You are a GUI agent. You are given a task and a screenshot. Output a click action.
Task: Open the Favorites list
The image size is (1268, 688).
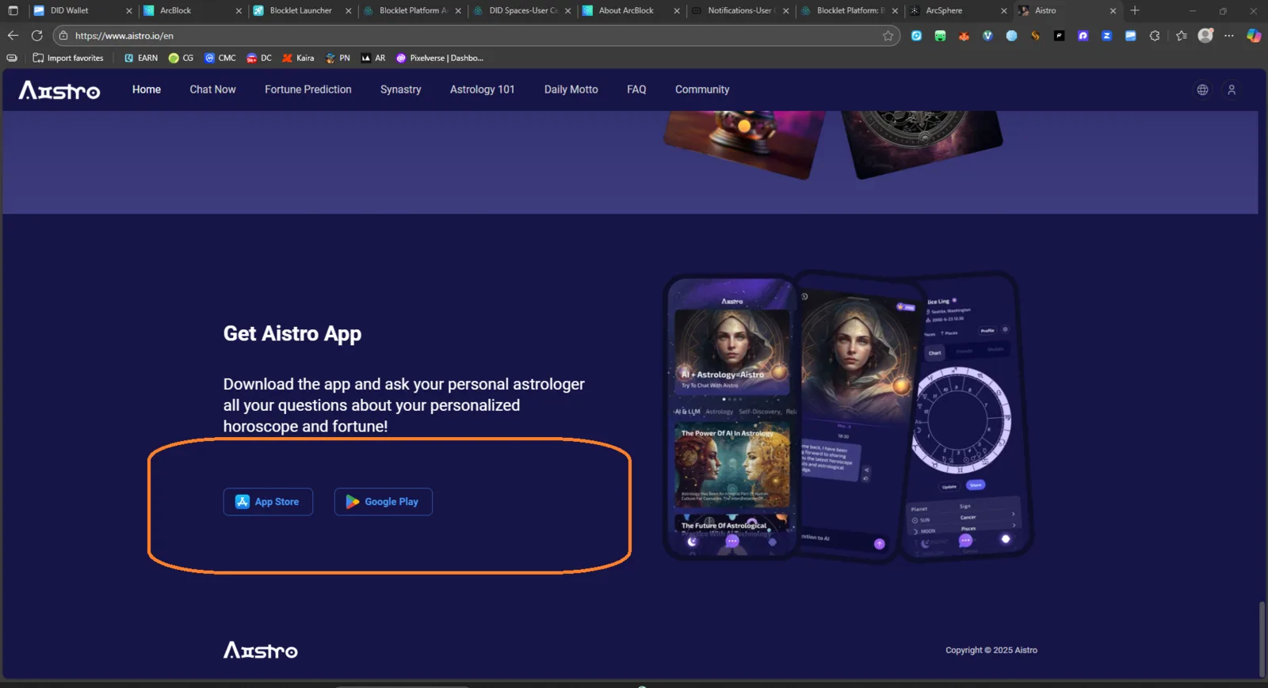click(x=1182, y=36)
